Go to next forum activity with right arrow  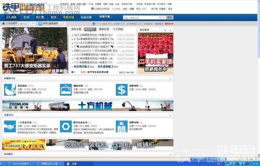pos(170,30)
